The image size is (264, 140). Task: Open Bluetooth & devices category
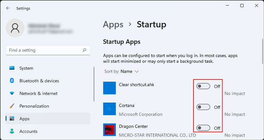[x=48, y=81]
